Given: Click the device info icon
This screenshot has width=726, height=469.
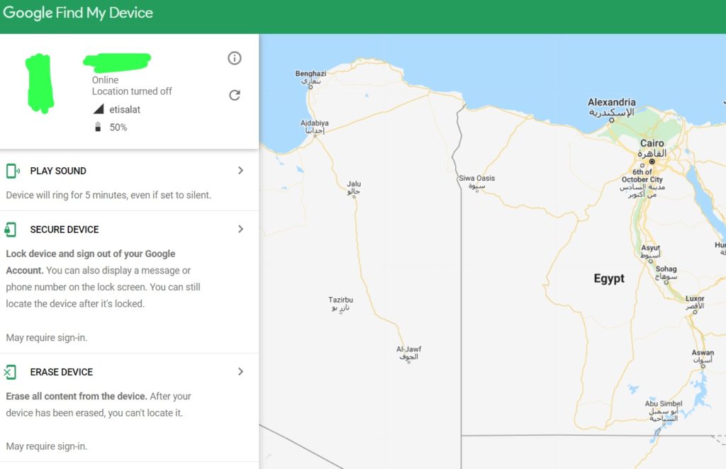Looking at the screenshot, I should (x=235, y=58).
